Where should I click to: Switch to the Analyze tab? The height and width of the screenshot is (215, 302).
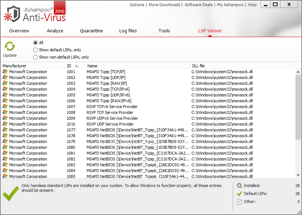55,31
